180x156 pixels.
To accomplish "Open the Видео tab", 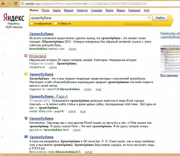I will click(x=121, y=10).
